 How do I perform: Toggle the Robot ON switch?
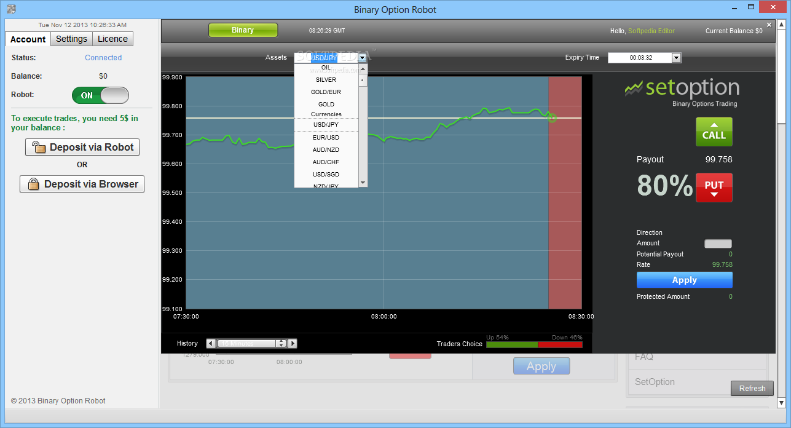click(x=100, y=95)
